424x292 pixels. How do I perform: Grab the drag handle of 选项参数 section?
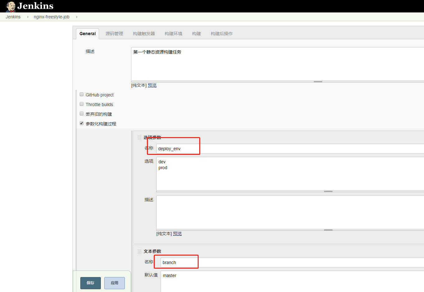coord(139,137)
